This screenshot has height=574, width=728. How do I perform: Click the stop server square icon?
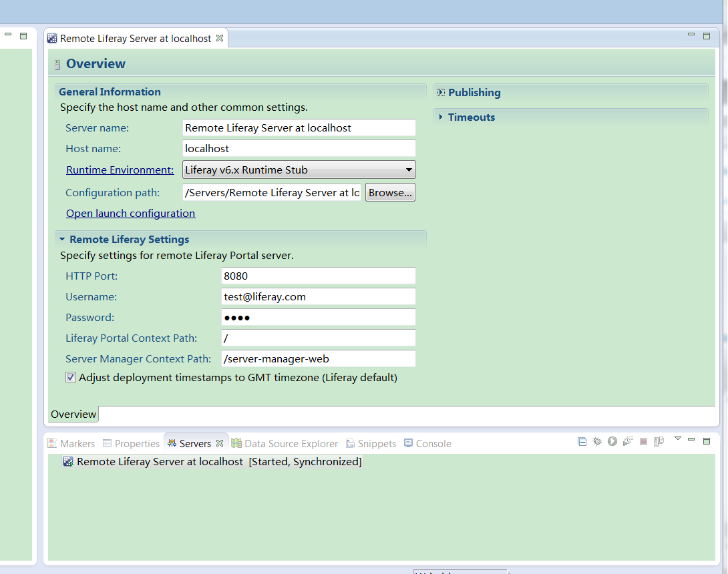(643, 441)
